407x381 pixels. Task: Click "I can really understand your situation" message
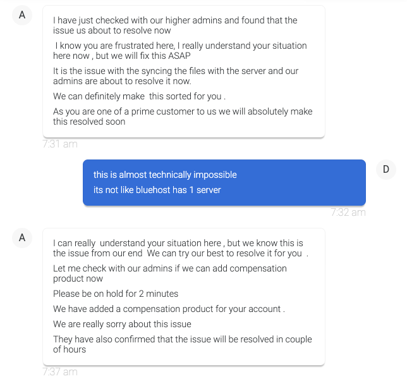tap(178, 248)
